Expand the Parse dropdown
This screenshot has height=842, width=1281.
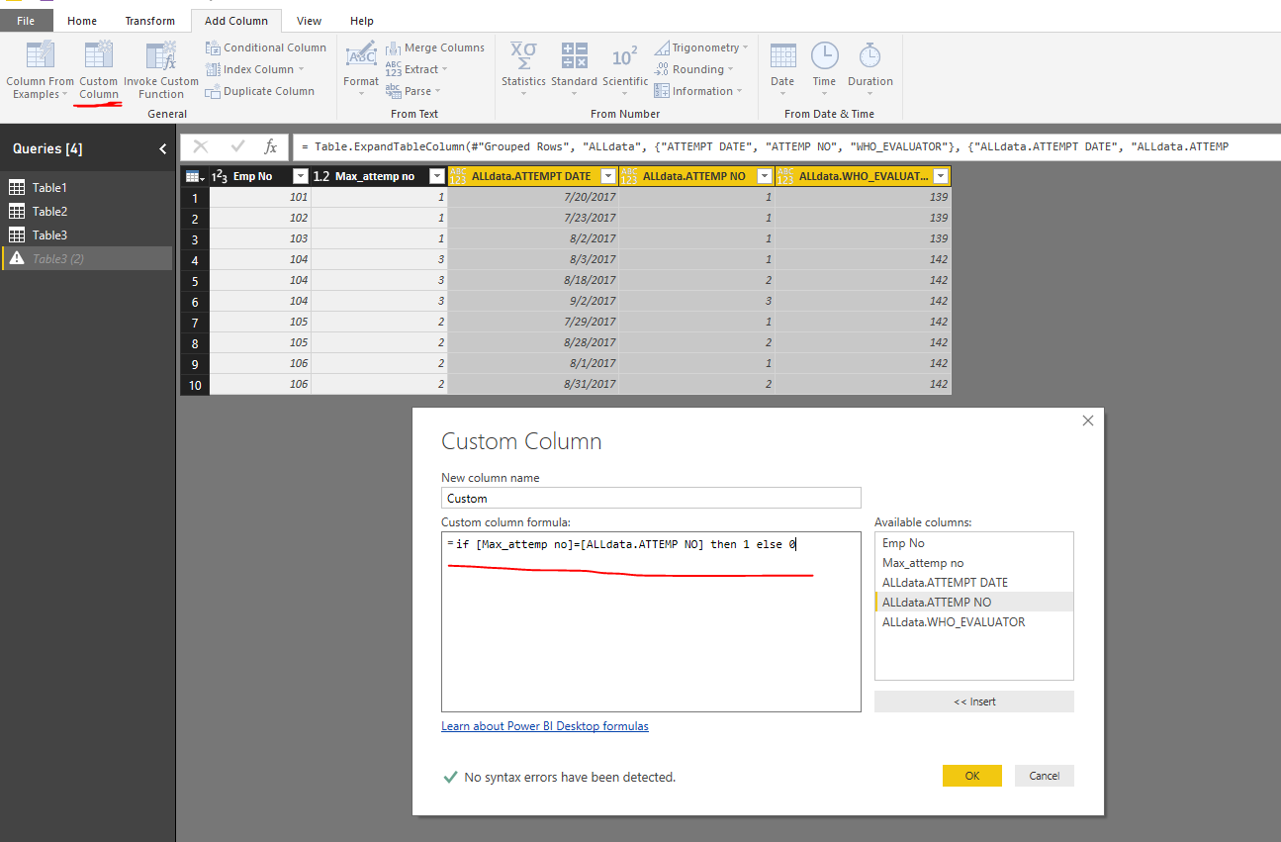pyautogui.click(x=413, y=91)
